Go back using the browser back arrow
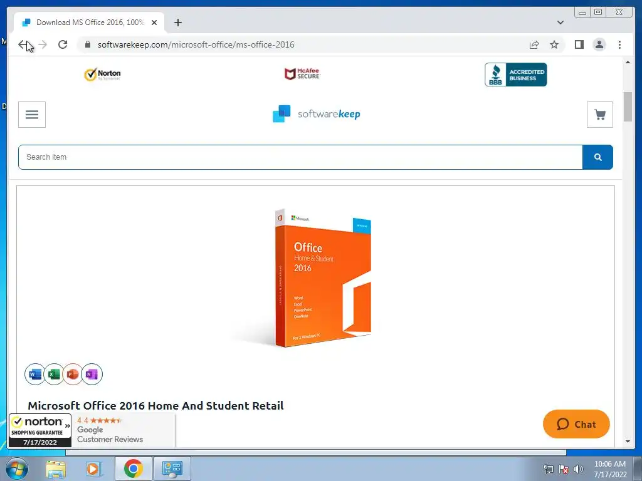 click(x=23, y=44)
